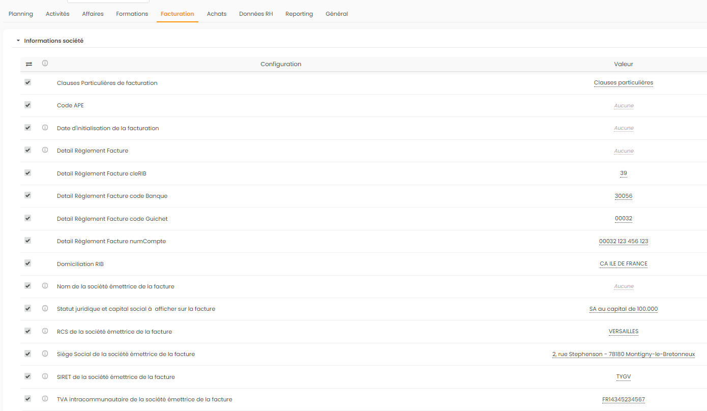Edit the code Banque value 30056
707x411 pixels.
coord(623,196)
